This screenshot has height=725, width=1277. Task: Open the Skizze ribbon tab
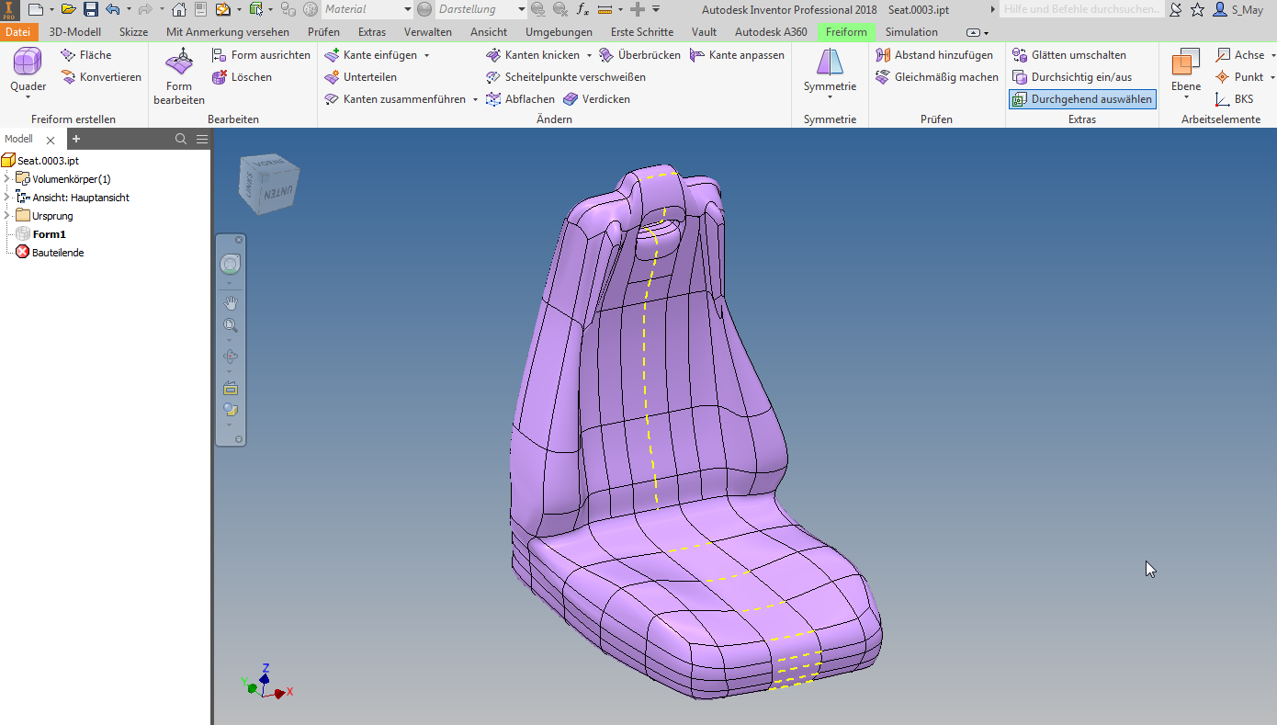coord(133,31)
